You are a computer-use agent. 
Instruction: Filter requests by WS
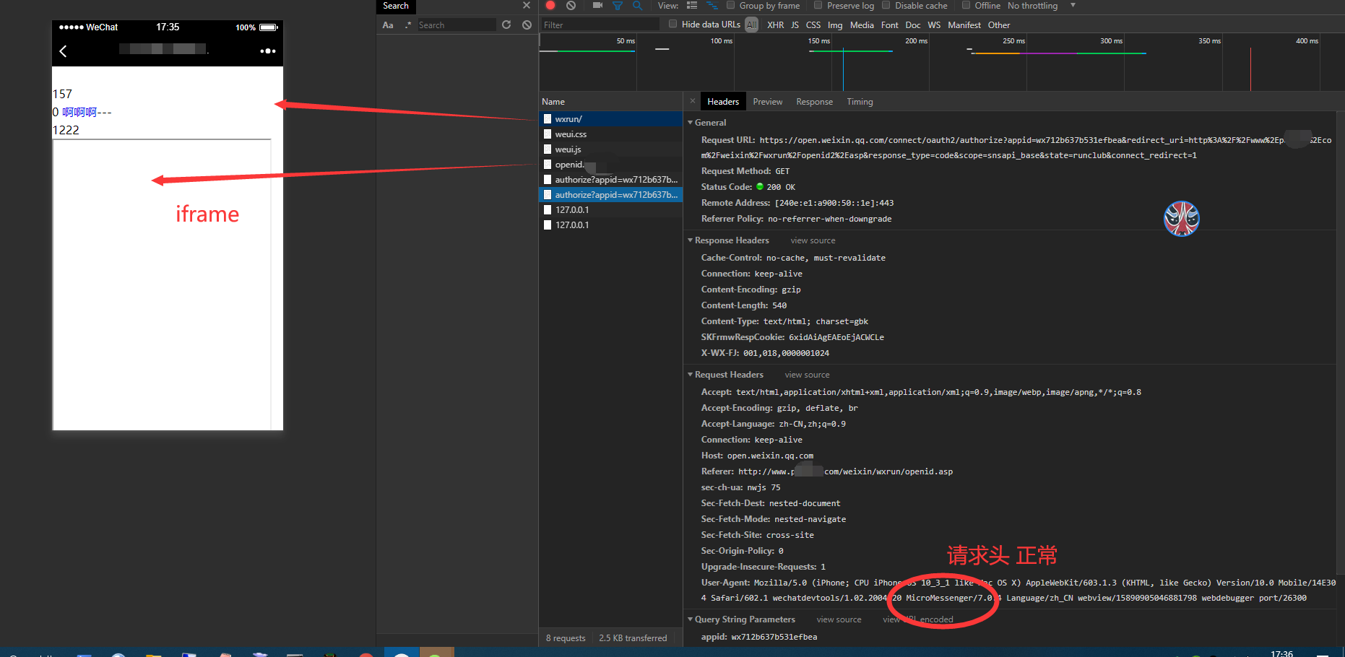click(x=934, y=25)
